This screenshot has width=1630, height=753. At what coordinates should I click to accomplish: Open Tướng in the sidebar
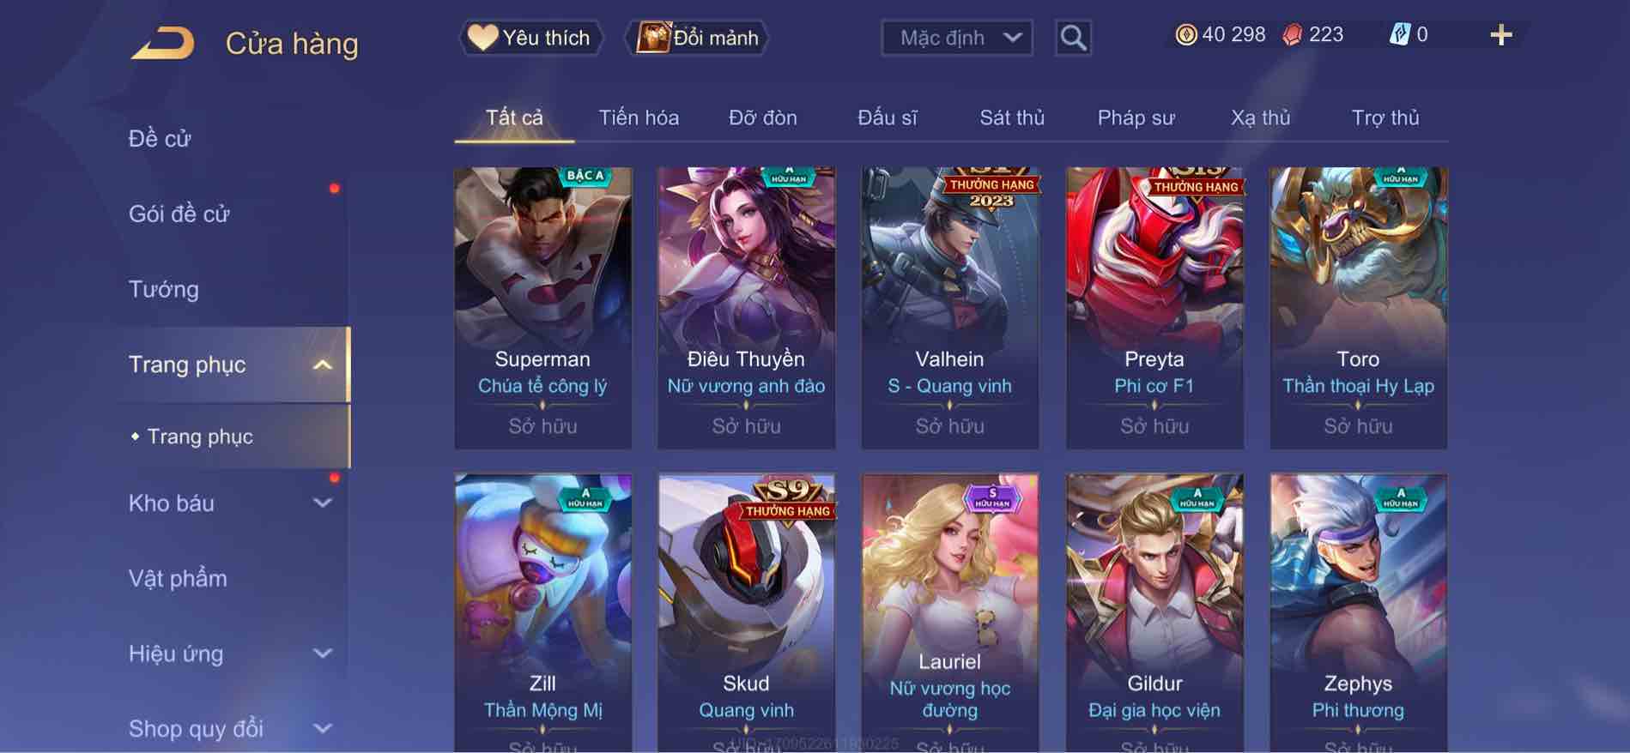(x=163, y=289)
